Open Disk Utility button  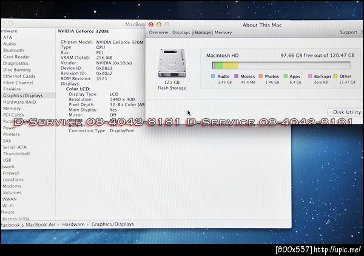point(346,112)
